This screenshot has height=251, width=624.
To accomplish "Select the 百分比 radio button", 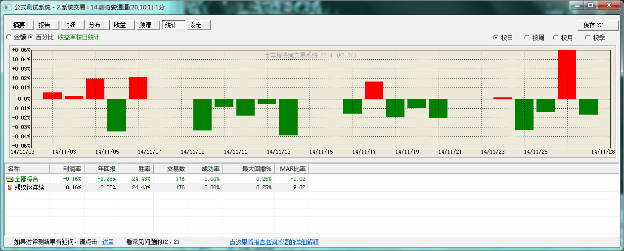I will coord(31,37).
